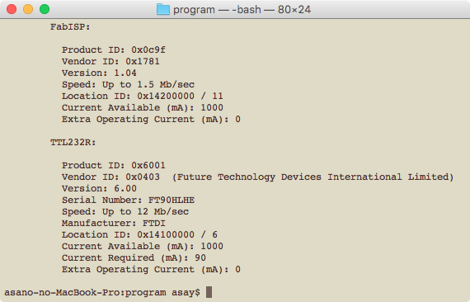This screenshot has width=470, height=302.
Task: Click the TTL232R Product ID 0x6001 line
Action: pyautogui.click(x=114, y=165)
